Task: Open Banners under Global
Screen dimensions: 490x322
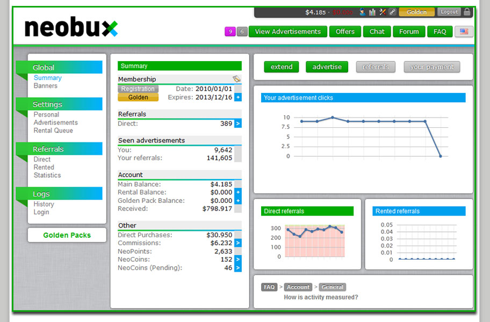Action: point(46,86)
